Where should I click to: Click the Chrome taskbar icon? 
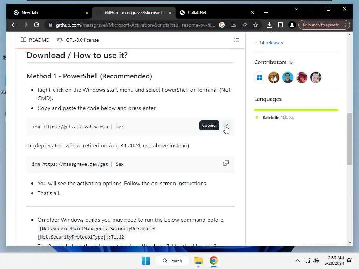(x=214, y=261)
